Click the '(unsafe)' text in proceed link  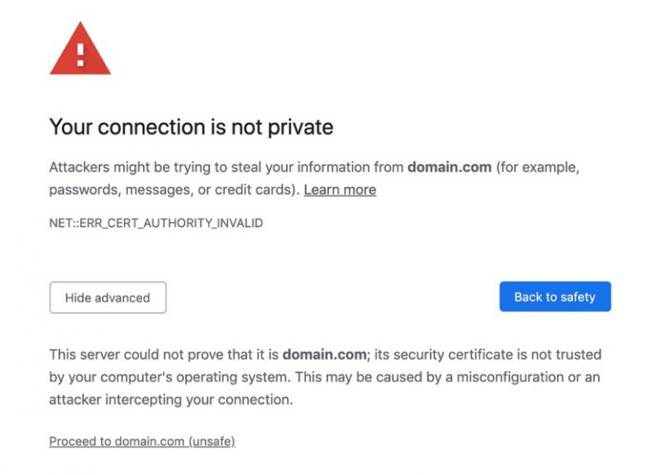coord(212,441)
